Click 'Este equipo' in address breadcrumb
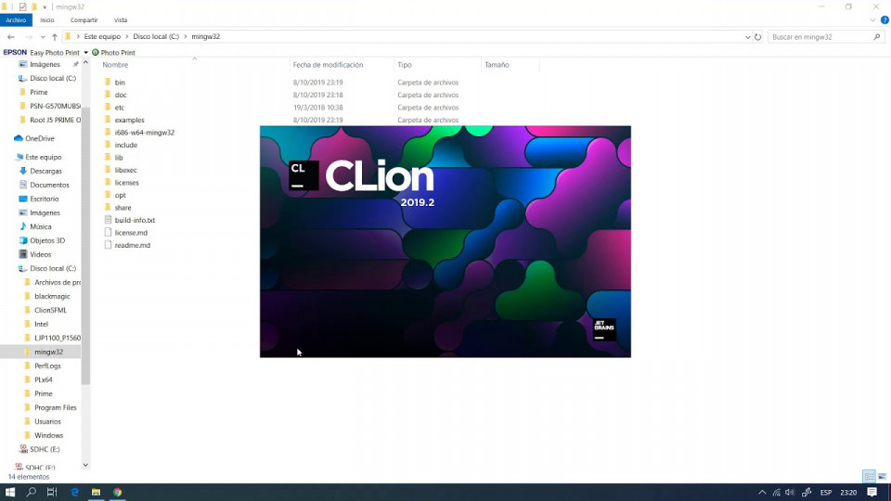The image size is (891, 501). [x=102, y=36]
